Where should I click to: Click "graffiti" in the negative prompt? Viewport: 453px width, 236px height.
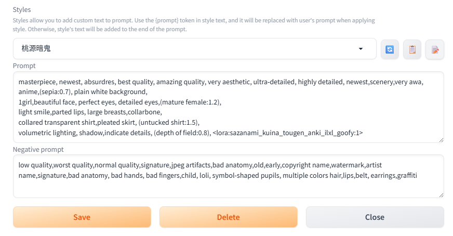tap(407, 175)
